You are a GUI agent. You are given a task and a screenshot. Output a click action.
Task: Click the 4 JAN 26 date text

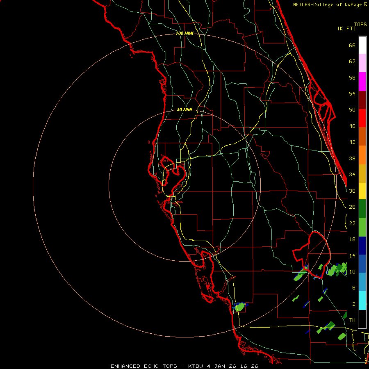[222, 366]
